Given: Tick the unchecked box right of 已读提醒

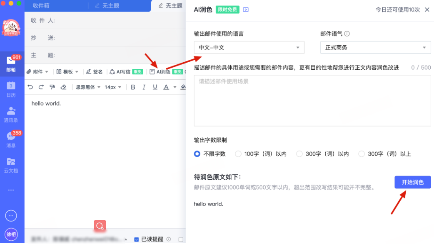Looking at the screenshot, I should pos(181,239).
